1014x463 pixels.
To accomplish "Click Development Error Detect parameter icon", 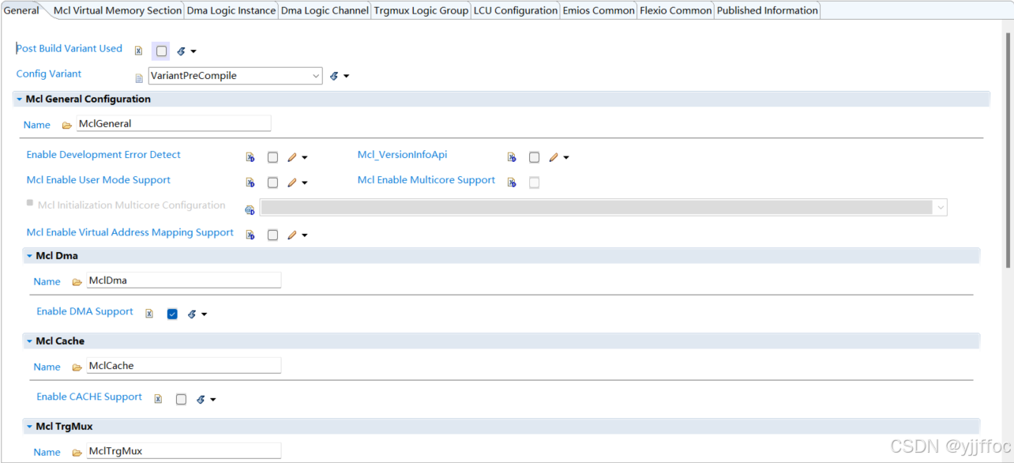I will (x=250, y=157).
